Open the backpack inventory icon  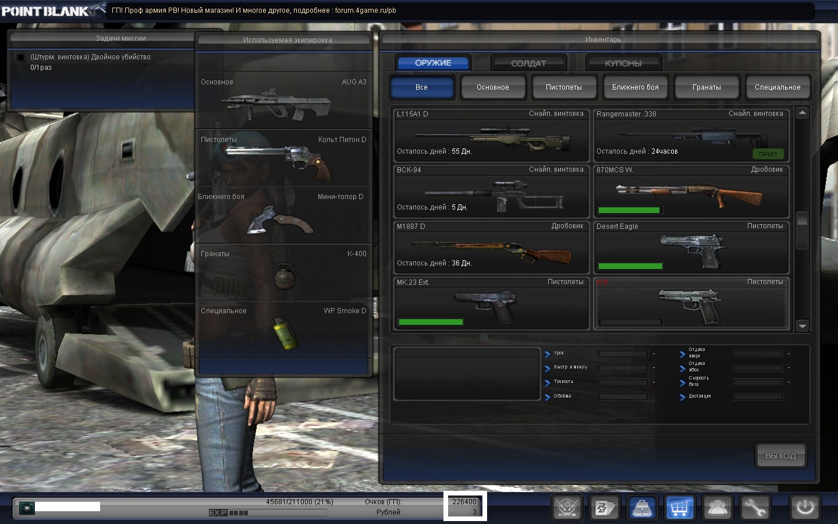pyautogui.click(x=642, y=508)
